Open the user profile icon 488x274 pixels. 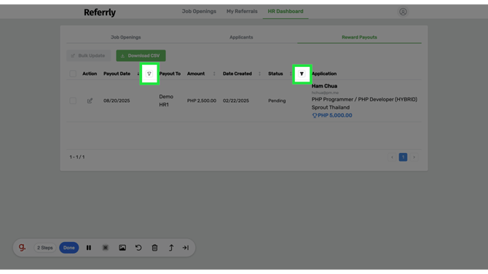pyautogui.click(x=403, y=12)
